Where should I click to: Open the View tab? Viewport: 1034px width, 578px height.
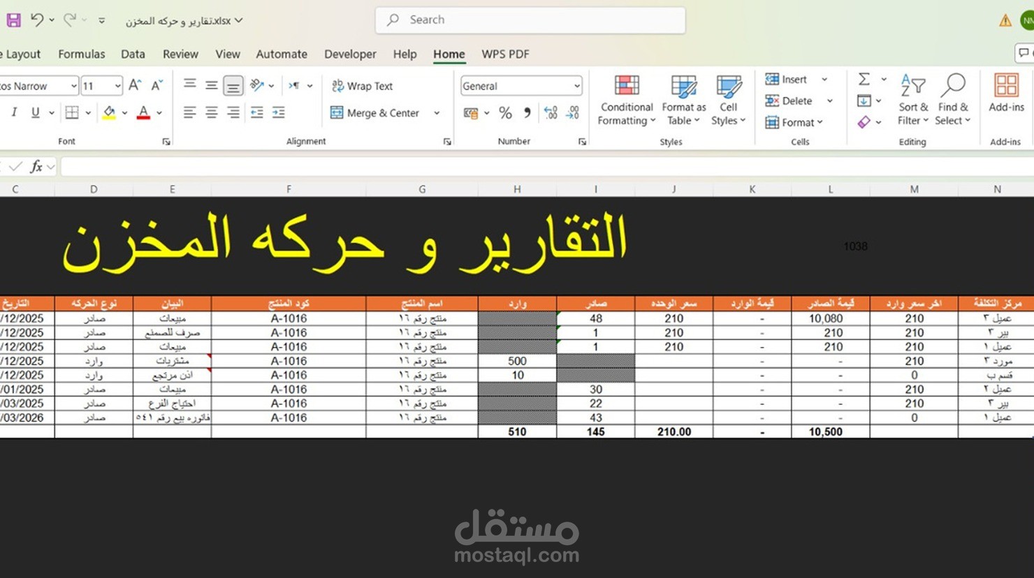[x=228, y=54]
